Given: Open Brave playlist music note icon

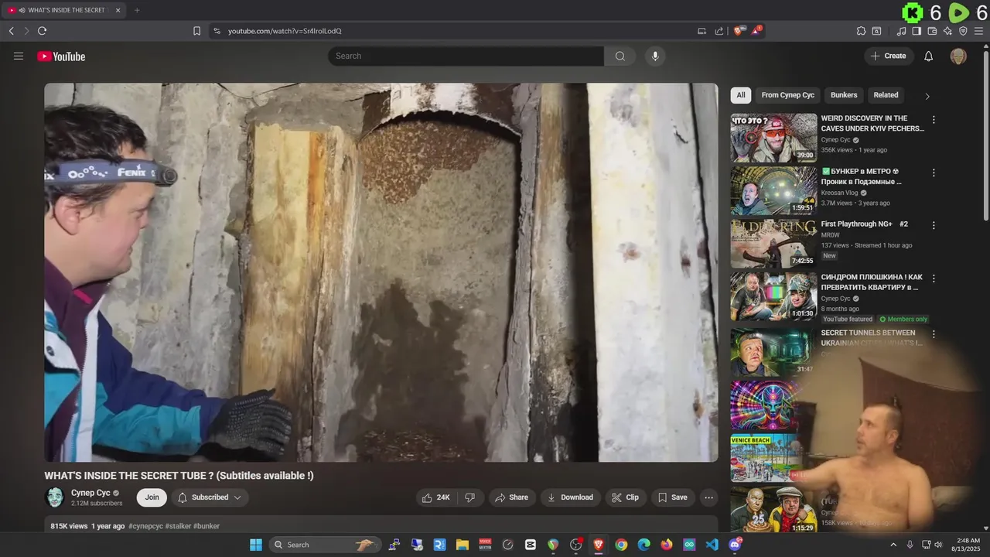Looking at the screenshot, I should [901, 31].
